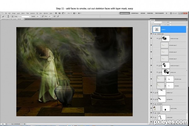
Task: Open the View menu
Action: click(x=41, y=13)
